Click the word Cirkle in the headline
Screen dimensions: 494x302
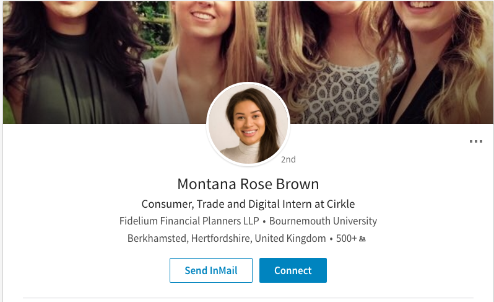click(x=341, y=204)
